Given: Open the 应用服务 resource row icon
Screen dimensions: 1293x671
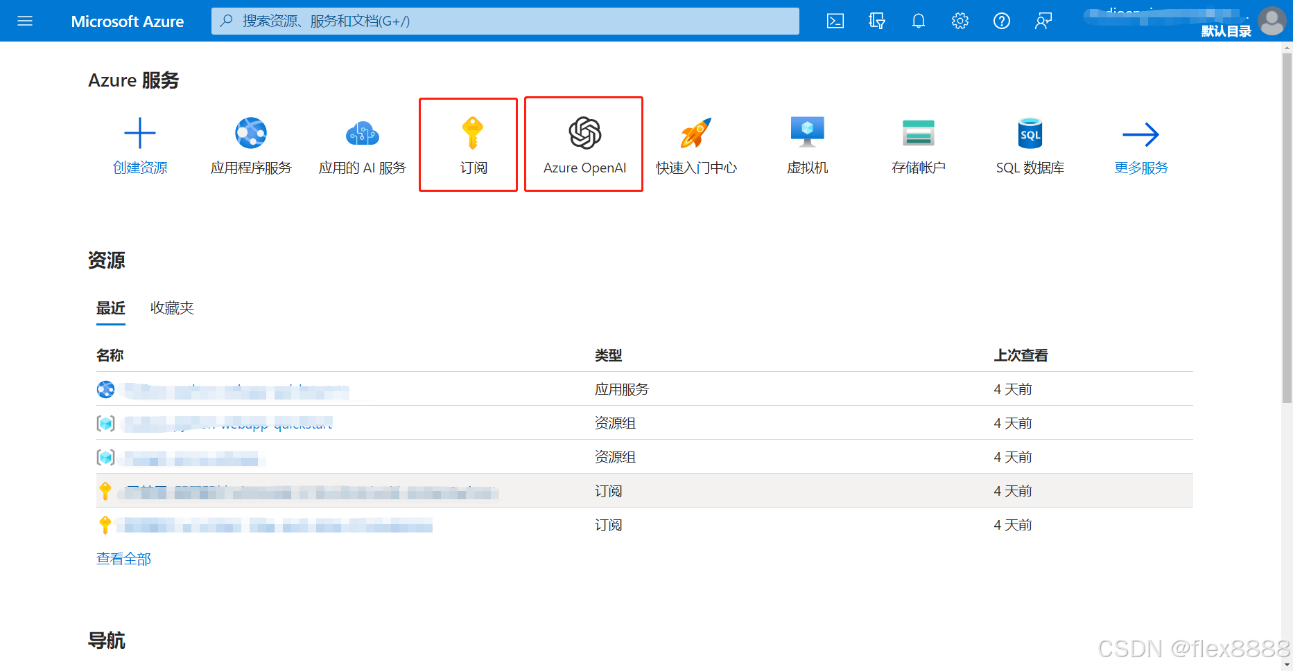Looking at the screenshot, I should tap(105, 390).
